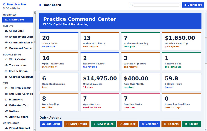Click the 'past due' text under Overdue Tasks

[x=129, y=107]
